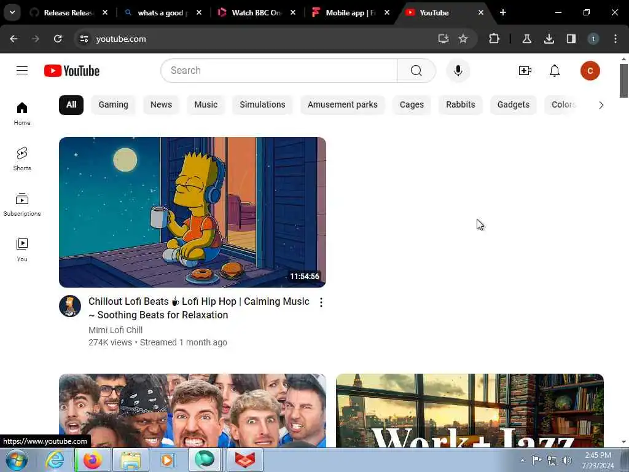The image size is (629, 472).
Task: Open Windows Media Player from taskbar
Action: click(167, 460)
